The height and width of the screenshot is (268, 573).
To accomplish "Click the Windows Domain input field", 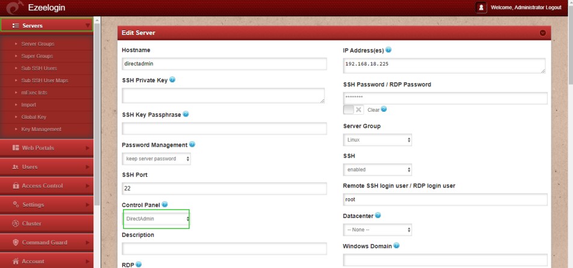I will 445,260.
